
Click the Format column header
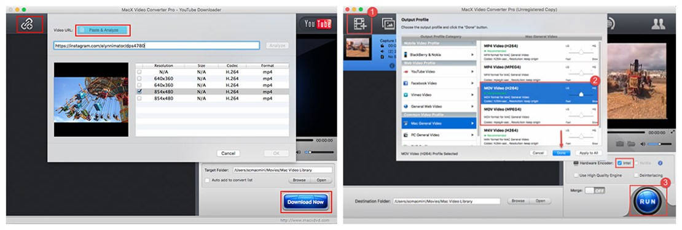(x=267, y=66)
